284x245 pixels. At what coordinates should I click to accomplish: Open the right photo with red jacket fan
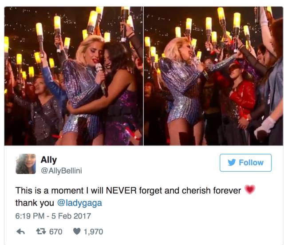(213, 76)
